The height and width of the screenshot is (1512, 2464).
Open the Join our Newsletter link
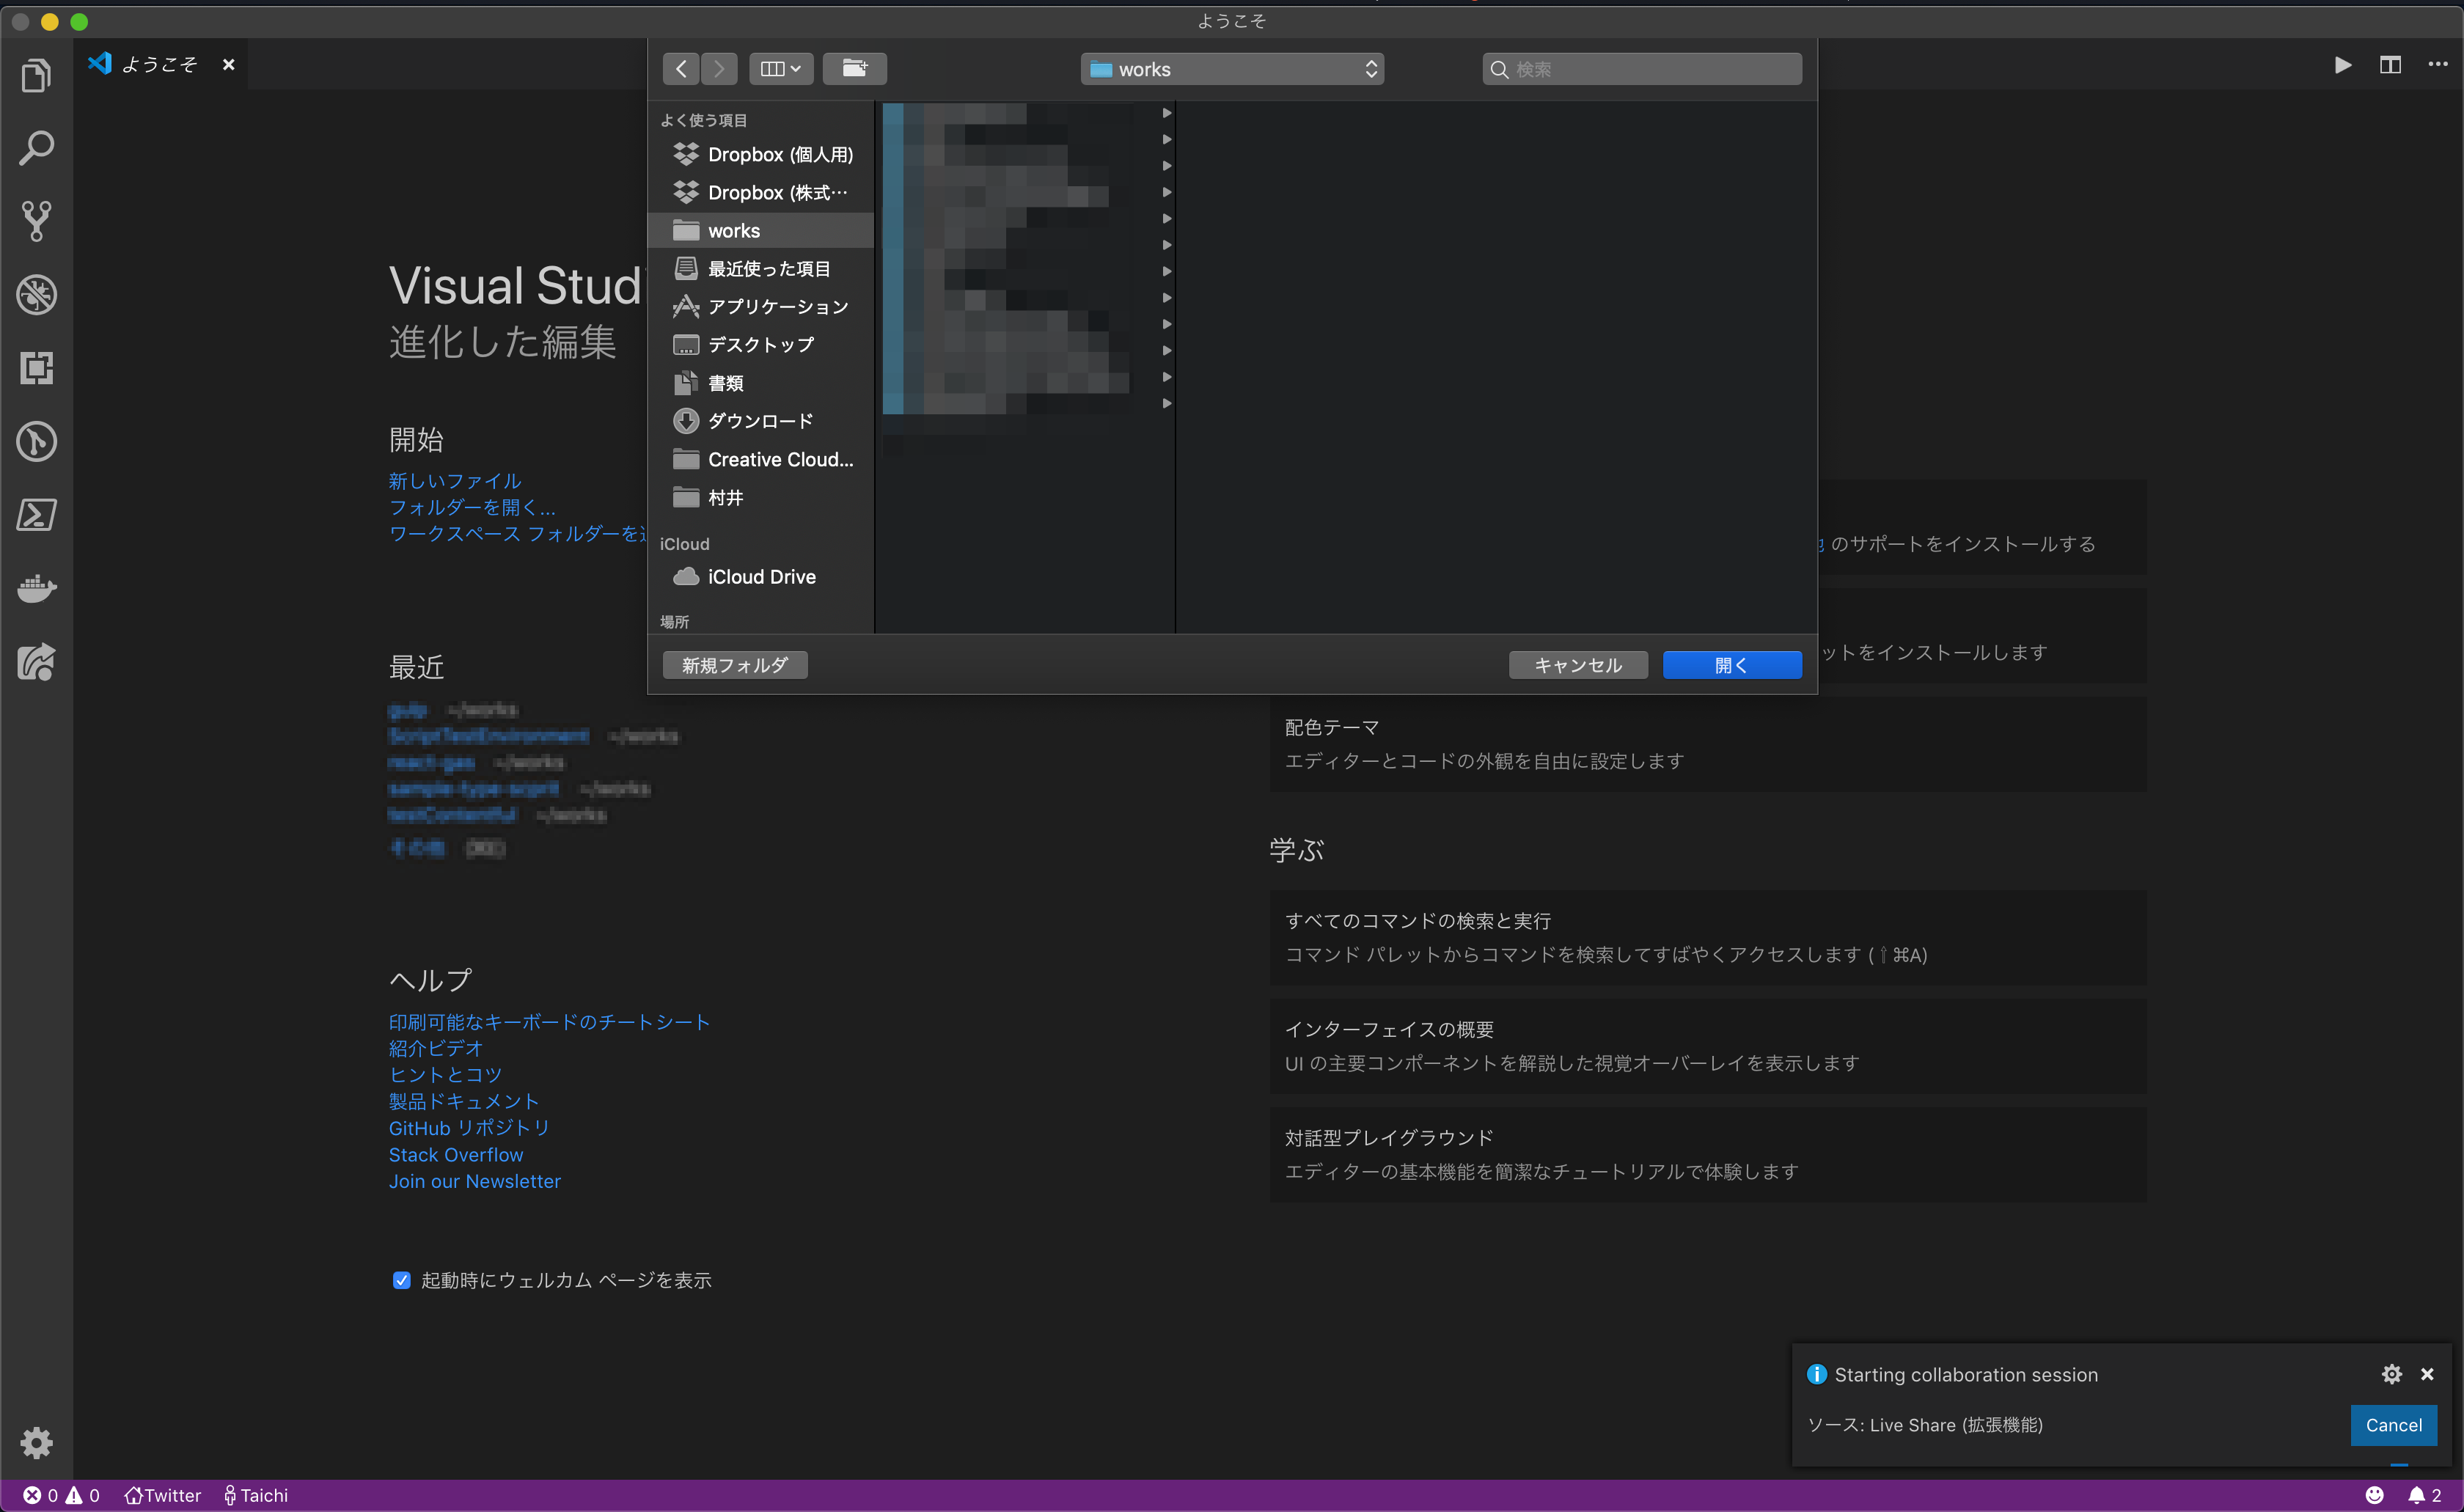tap(475, 1181)
